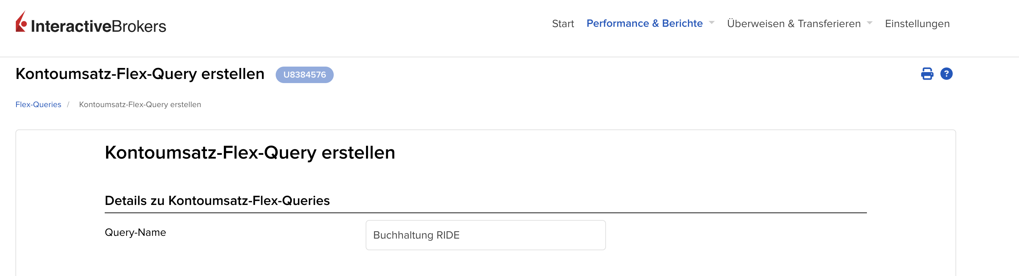Expand the Überweisen & Transferieren dropdown arrow
Viewport: 1019px width, 276px height.
pyautogui.click(x=869, y=23)
